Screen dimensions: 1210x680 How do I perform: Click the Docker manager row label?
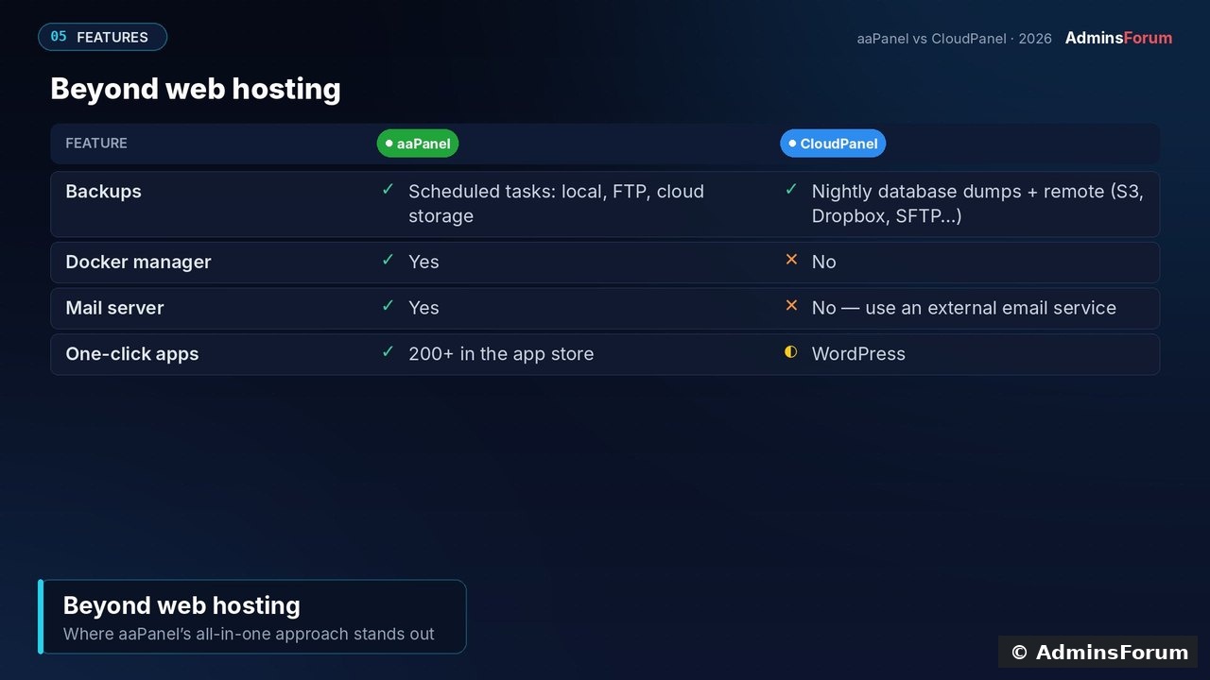pyautogui.click(x=138, y=262)
